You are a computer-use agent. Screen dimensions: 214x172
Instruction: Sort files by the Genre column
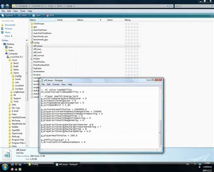coord(115,20)
